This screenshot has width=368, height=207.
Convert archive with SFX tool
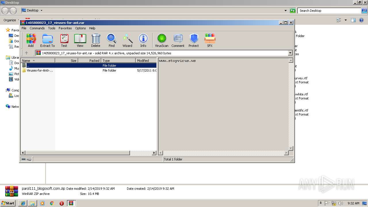point(210,40)
